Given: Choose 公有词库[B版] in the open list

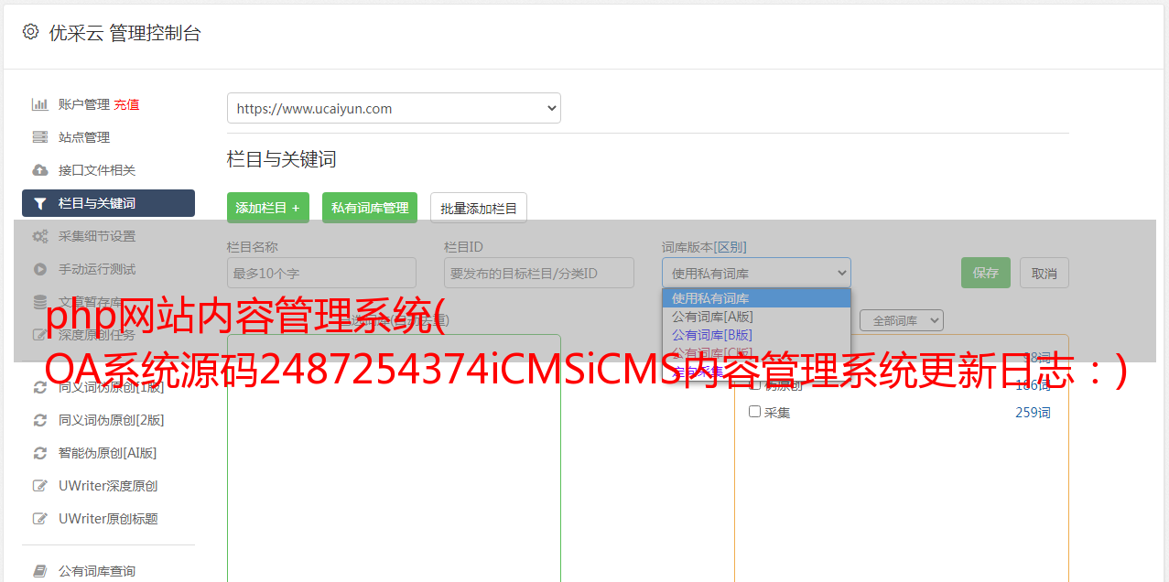Looking at the screenshot, I should [x=756, y=335].
